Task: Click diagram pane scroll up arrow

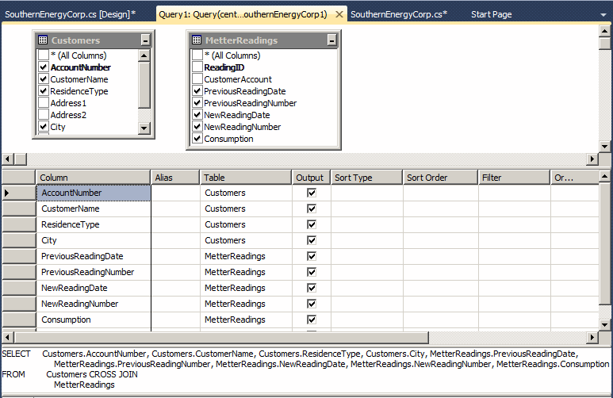Action: pos(605,31)
